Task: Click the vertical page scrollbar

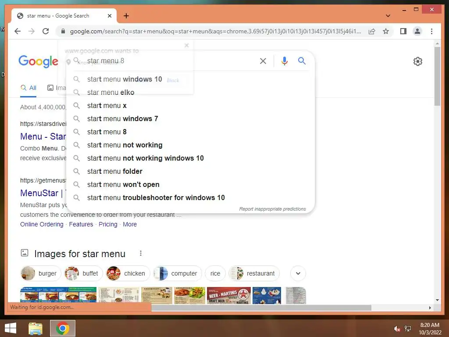Action: (437, 77)
